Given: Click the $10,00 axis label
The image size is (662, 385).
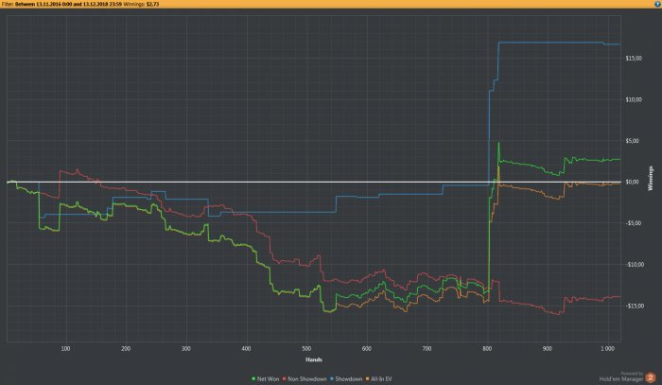Looking at the screenshot, I should [634, 99].
